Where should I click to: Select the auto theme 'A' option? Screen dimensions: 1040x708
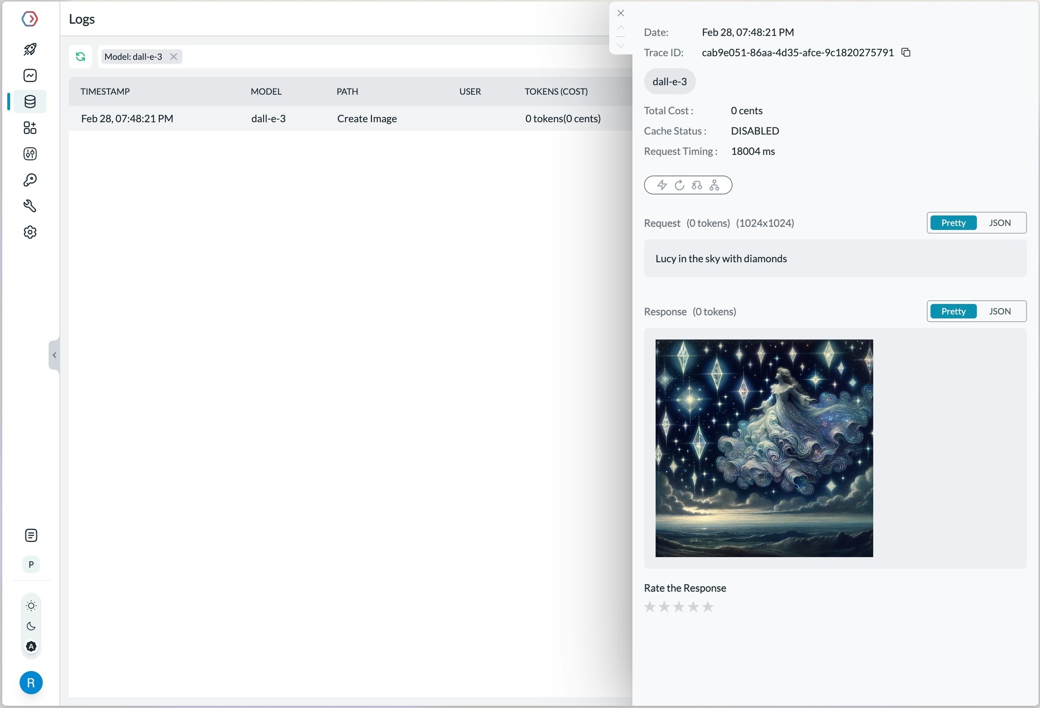click(x=31, y=647)
